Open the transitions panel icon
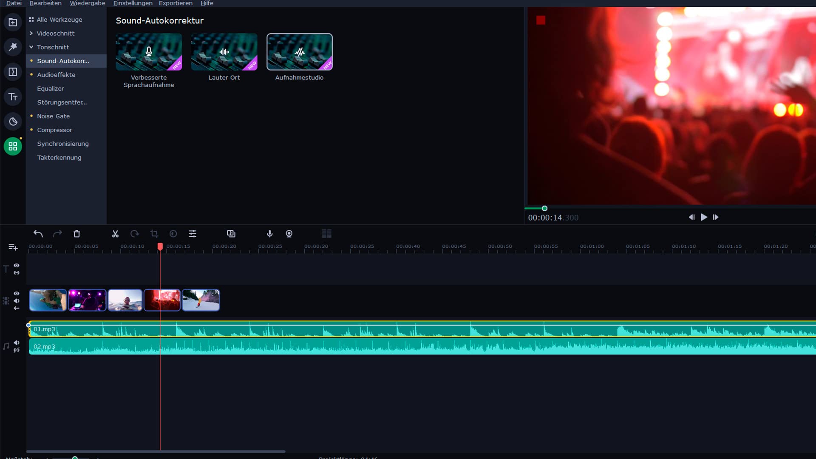 [13, 72]
